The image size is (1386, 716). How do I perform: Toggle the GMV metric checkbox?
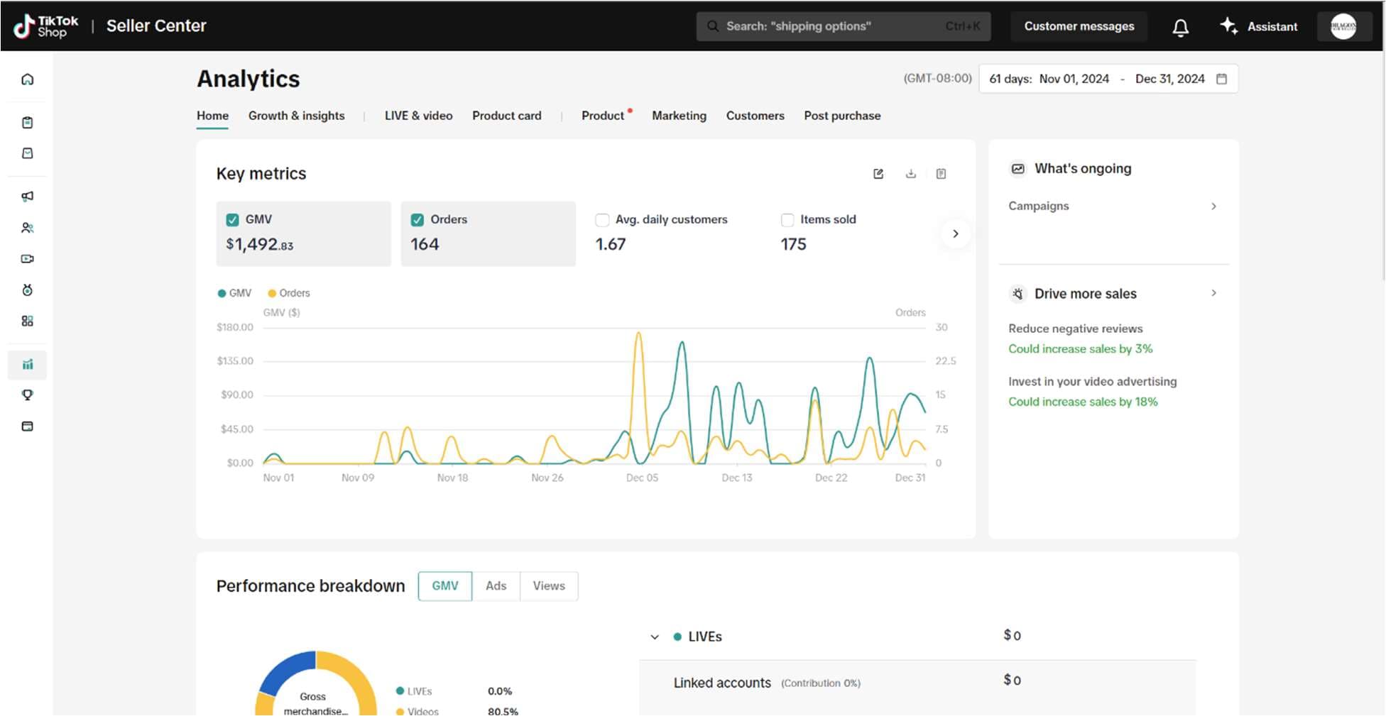[x=232, y=220]
